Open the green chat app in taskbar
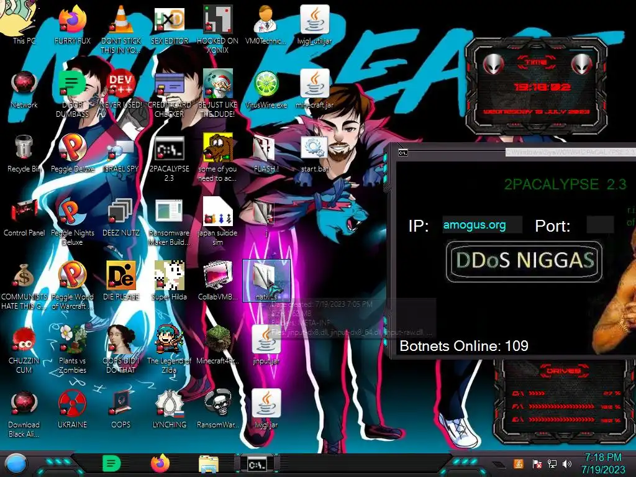This screenshot has width=636, height=477. [112, 463]
